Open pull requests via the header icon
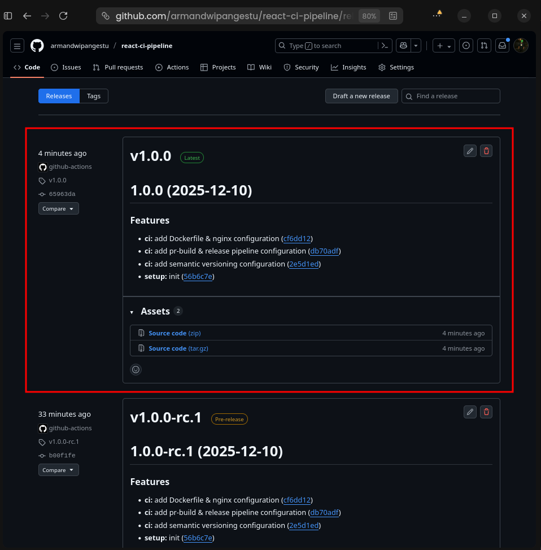This screenshot has width=541, height=550. click(484, 45)
